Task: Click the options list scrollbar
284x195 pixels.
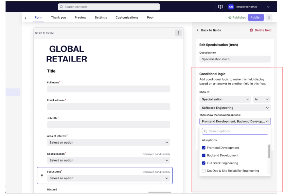Action: (269, 151)
